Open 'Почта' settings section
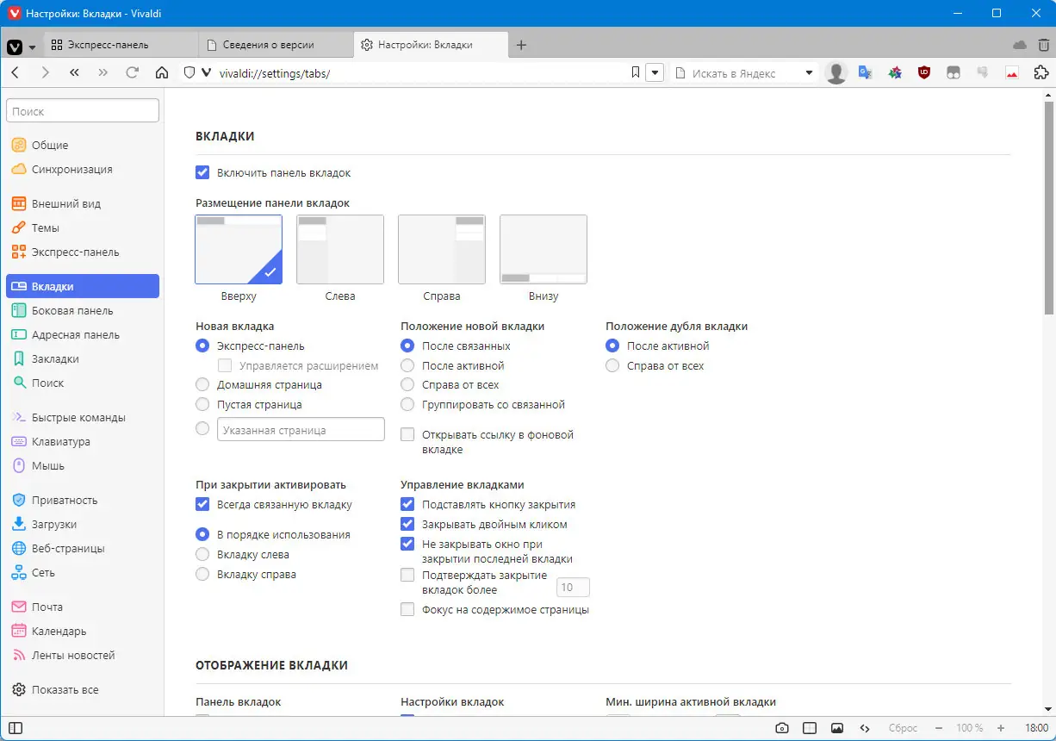The image size is (1056, 741). [83, 607]
